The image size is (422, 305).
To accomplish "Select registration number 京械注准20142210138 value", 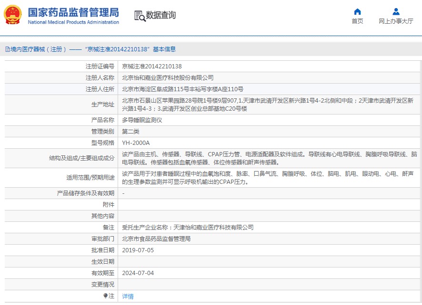I will [x=152, y=67].
